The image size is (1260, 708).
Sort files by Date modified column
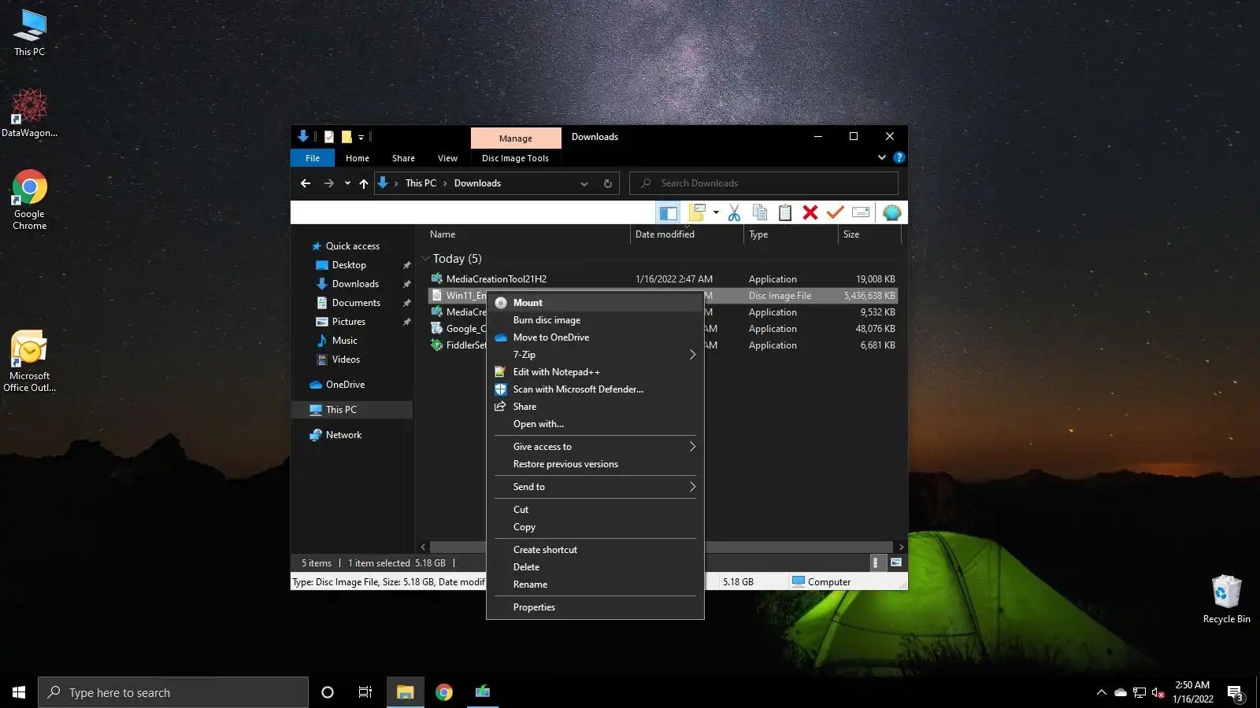(x=686, y=234)
